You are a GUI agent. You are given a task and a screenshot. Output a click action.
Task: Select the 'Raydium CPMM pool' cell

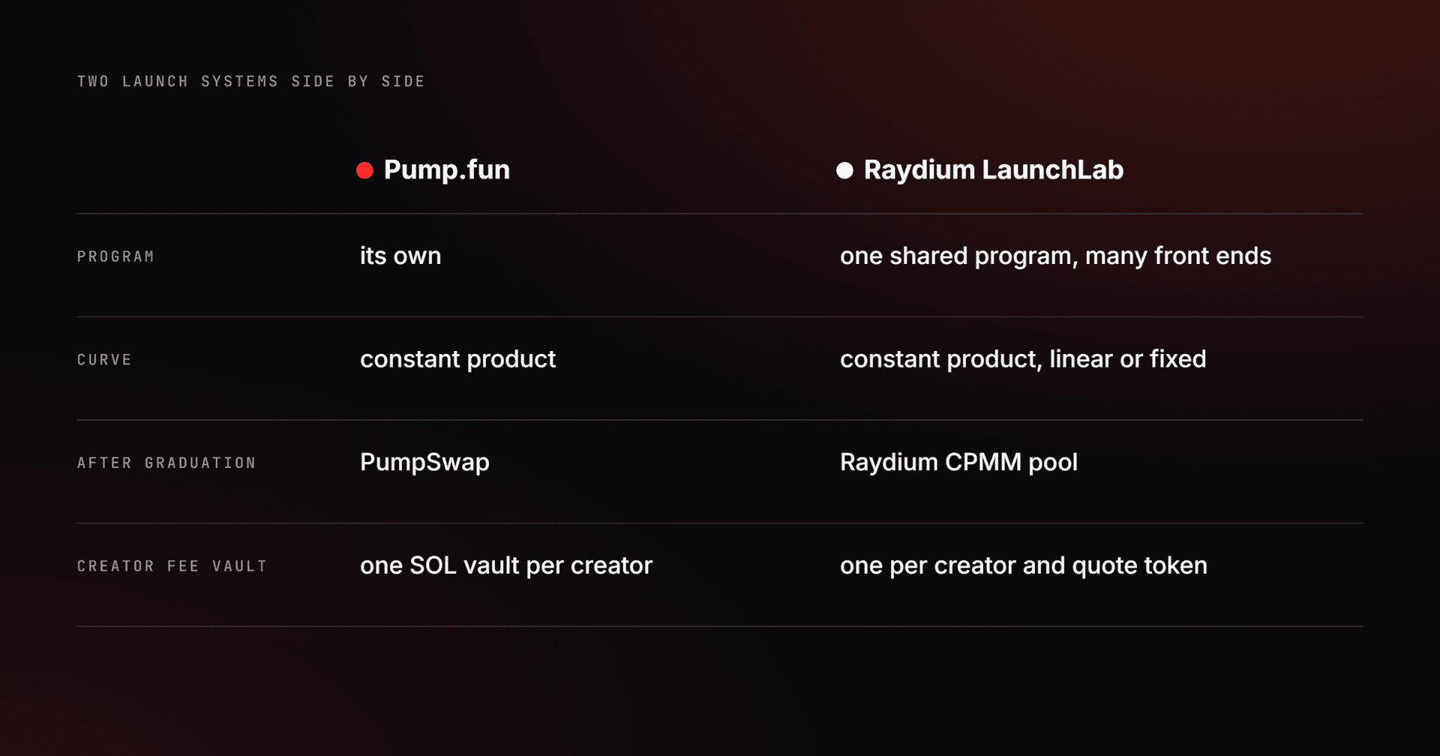click(958, 462)
